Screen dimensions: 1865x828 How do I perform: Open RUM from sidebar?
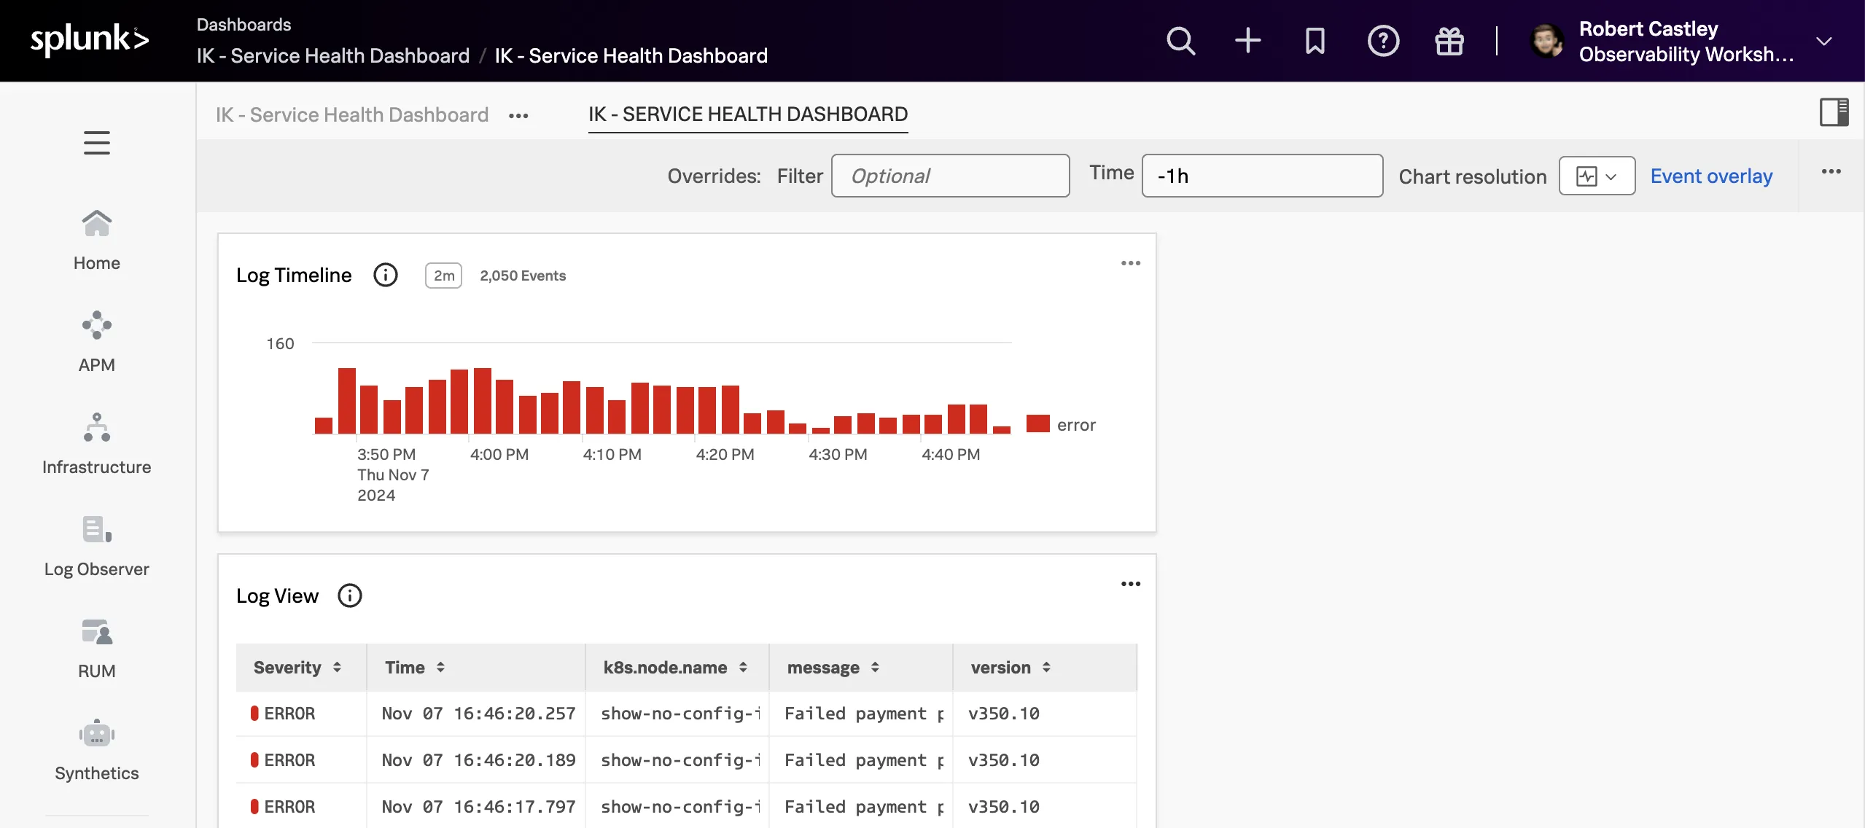coord(96,648)
